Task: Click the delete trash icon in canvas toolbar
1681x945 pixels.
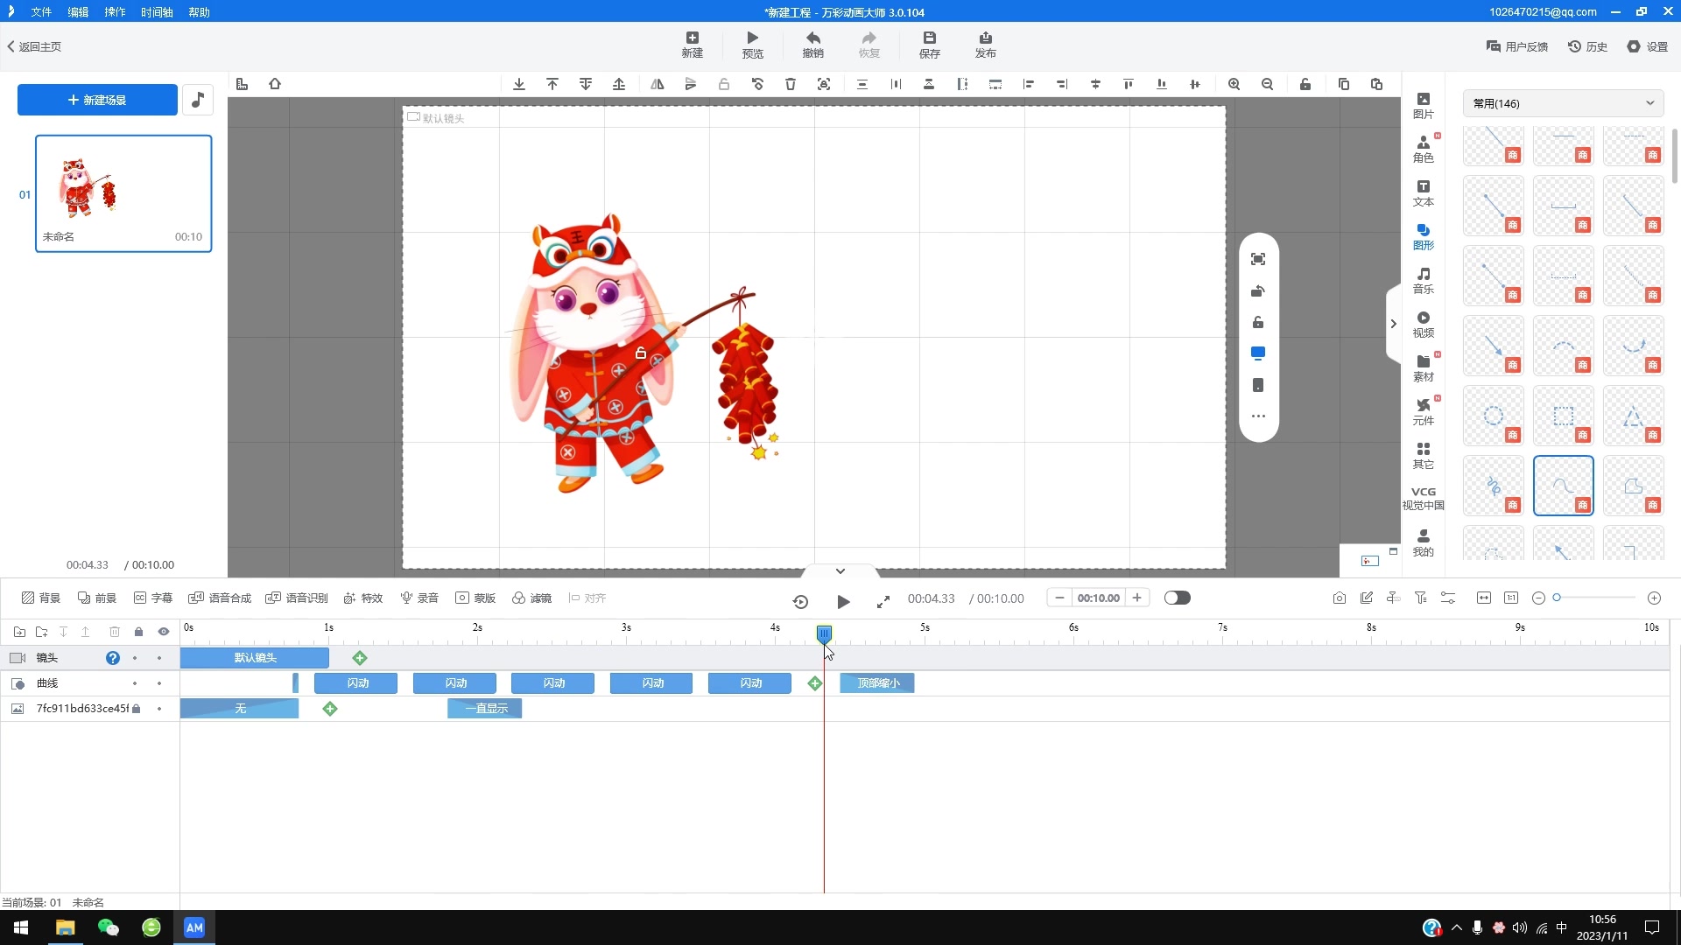Action: click(791, 84)
